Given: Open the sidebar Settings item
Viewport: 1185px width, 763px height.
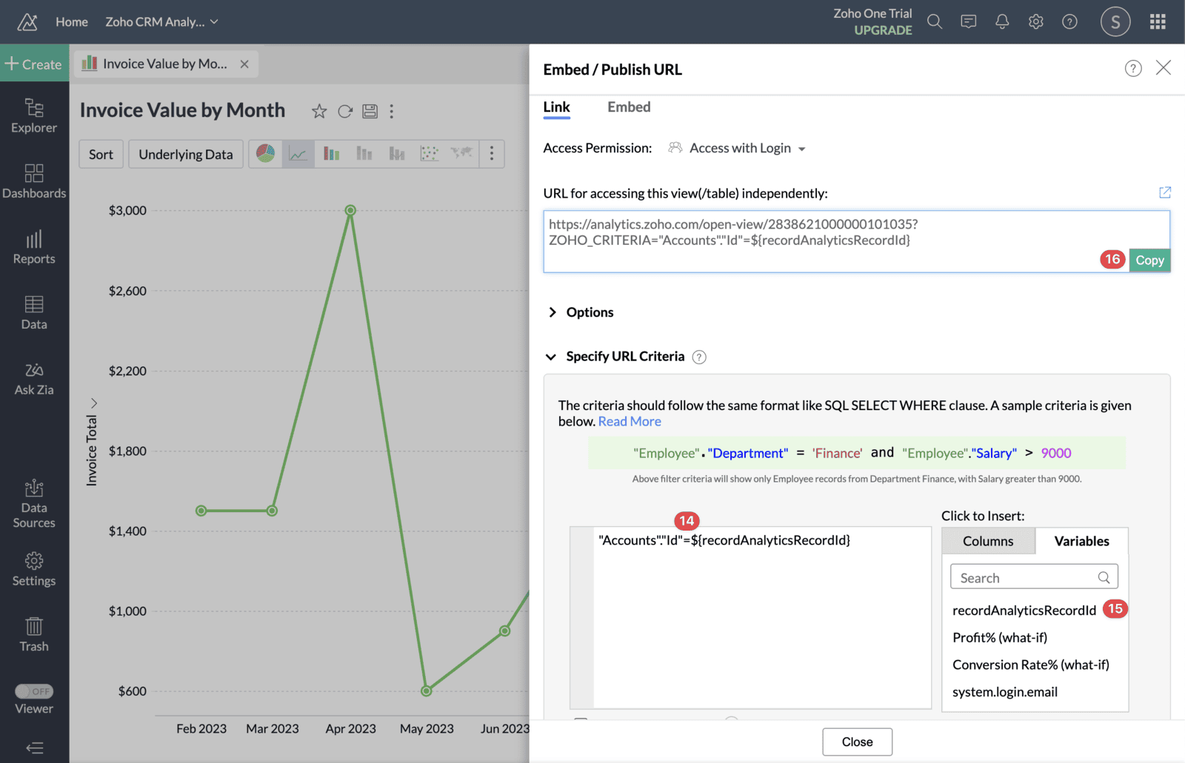Looking at the screenshot, I should [34, 569].
